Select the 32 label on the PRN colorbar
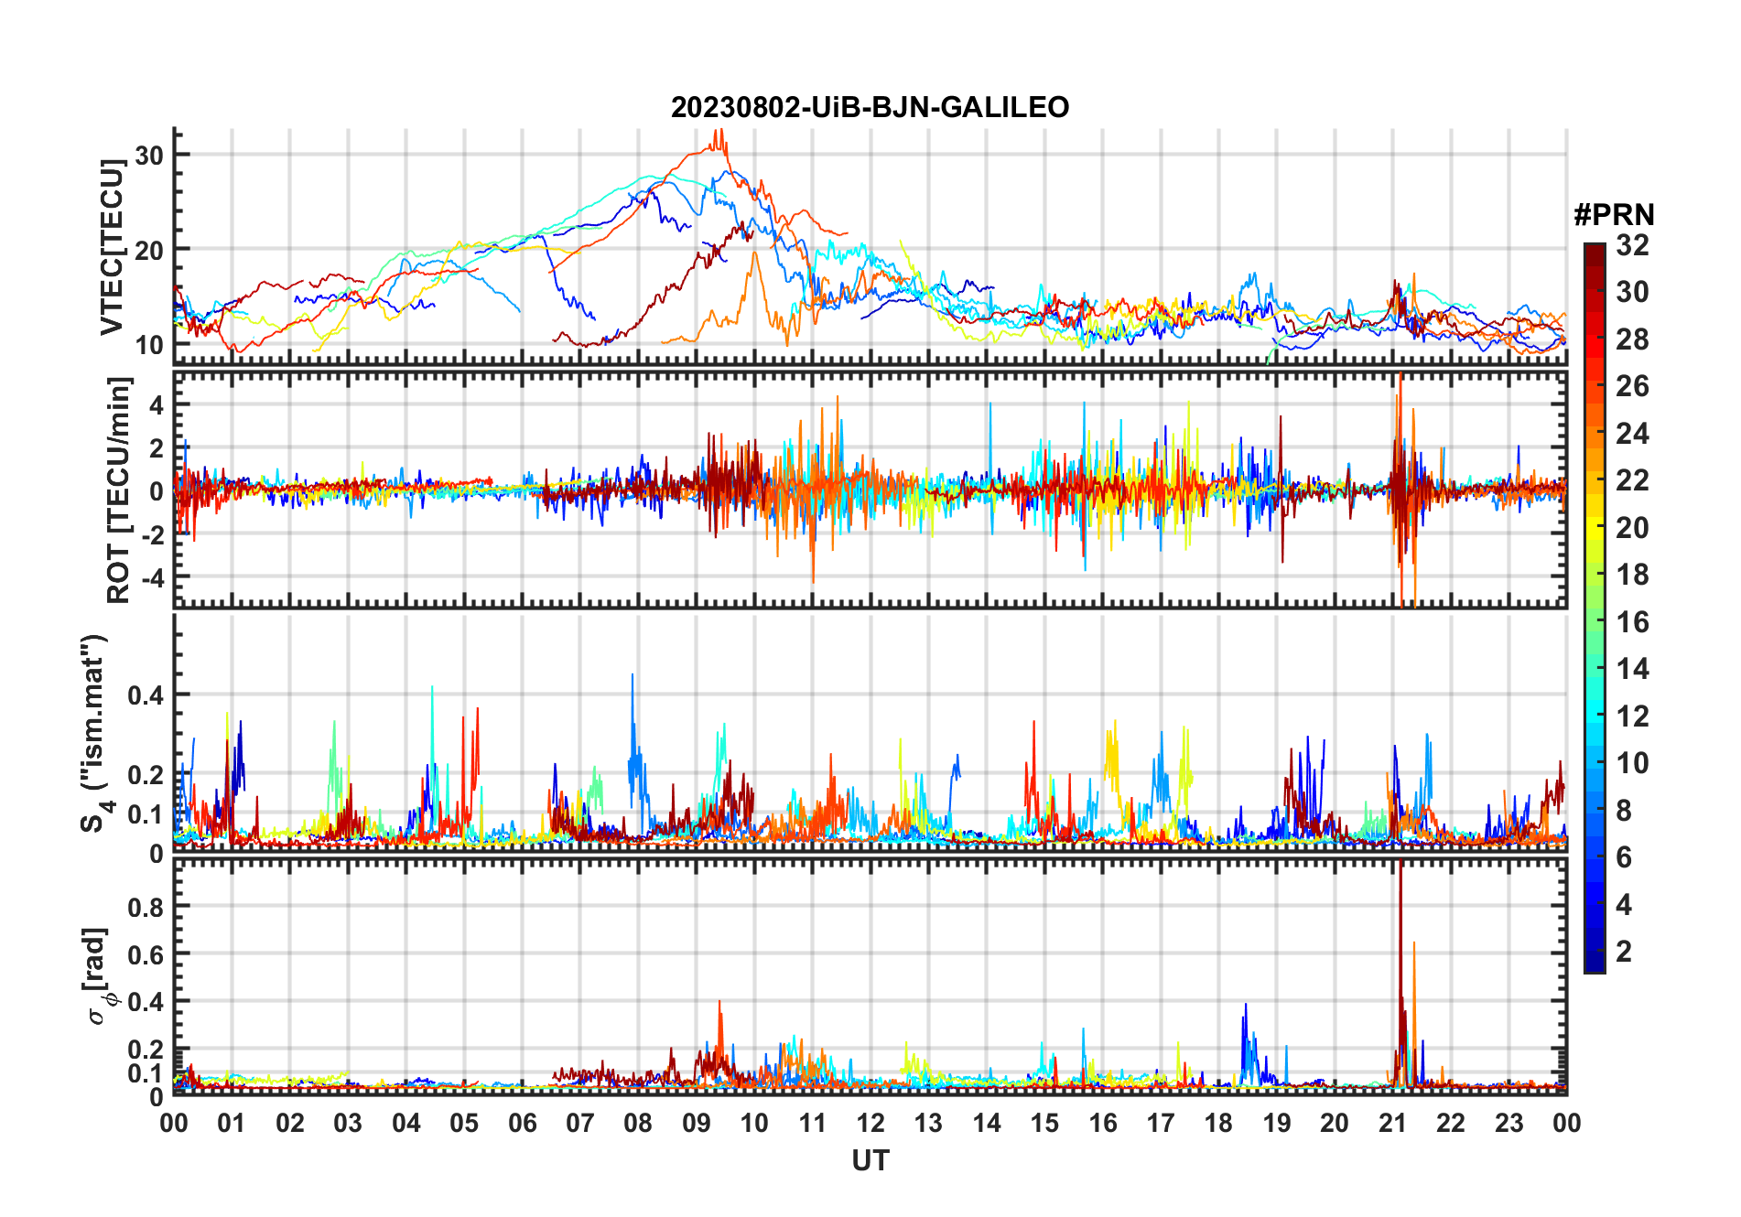This screenshot has width=1741, height=1217. pyautogui.click(x=1632, y=245)
